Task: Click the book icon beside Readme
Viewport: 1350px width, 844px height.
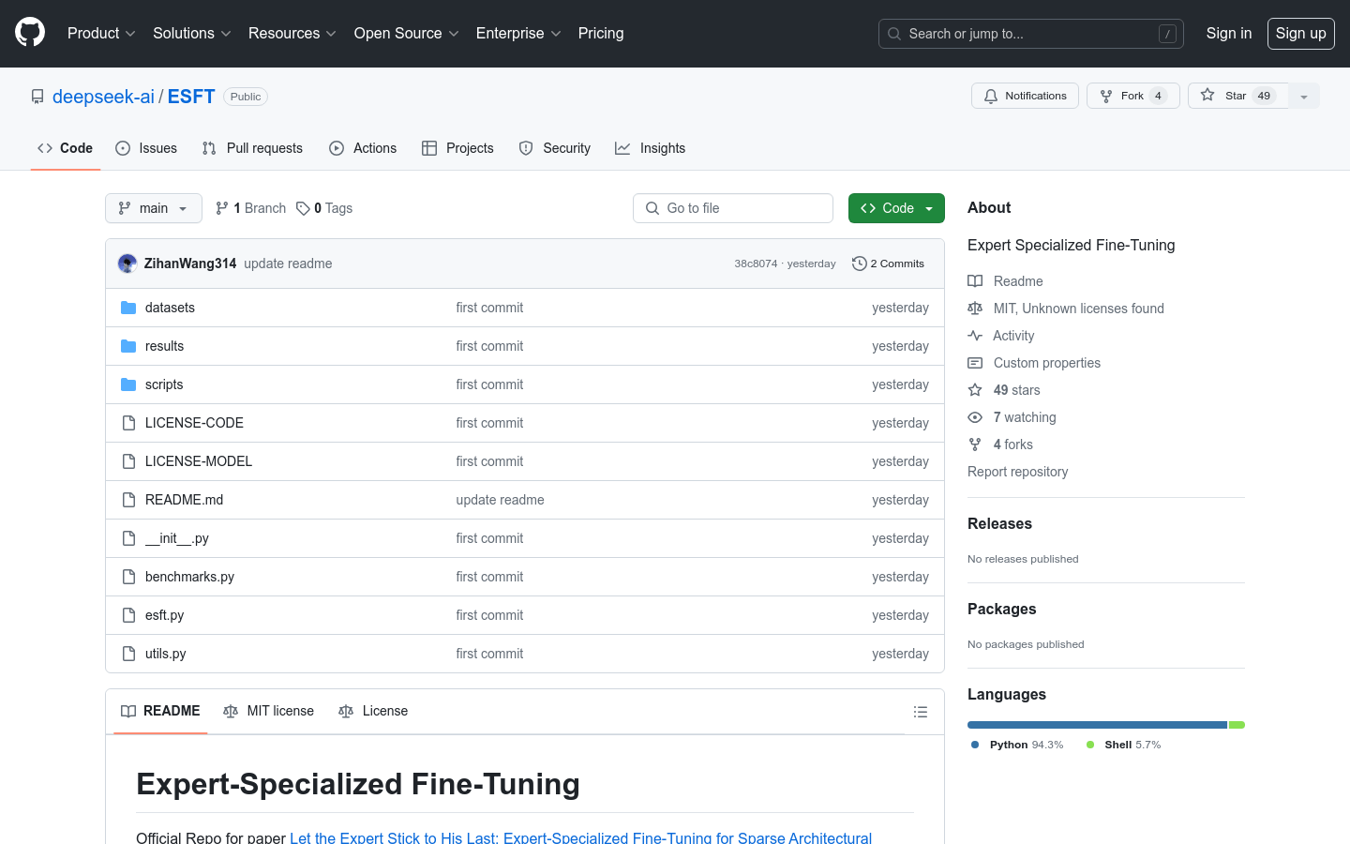Action: [975, 281]
